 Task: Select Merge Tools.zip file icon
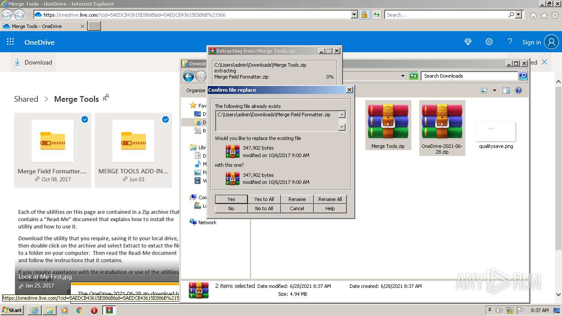[x=388, y=125]
